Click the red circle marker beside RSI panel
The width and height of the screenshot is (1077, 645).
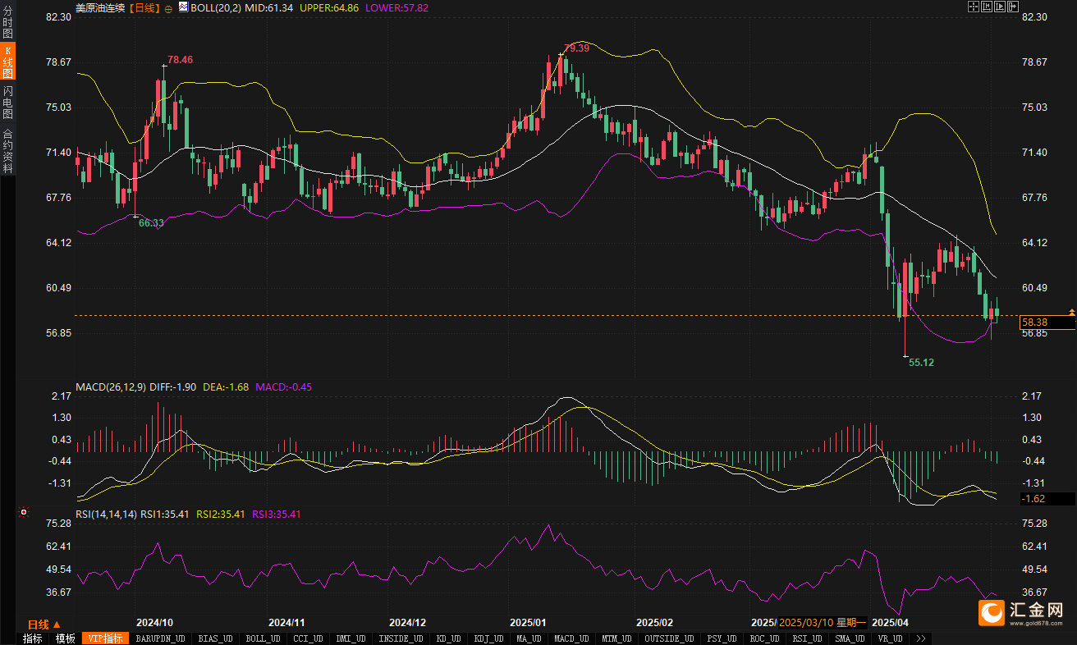23,513
